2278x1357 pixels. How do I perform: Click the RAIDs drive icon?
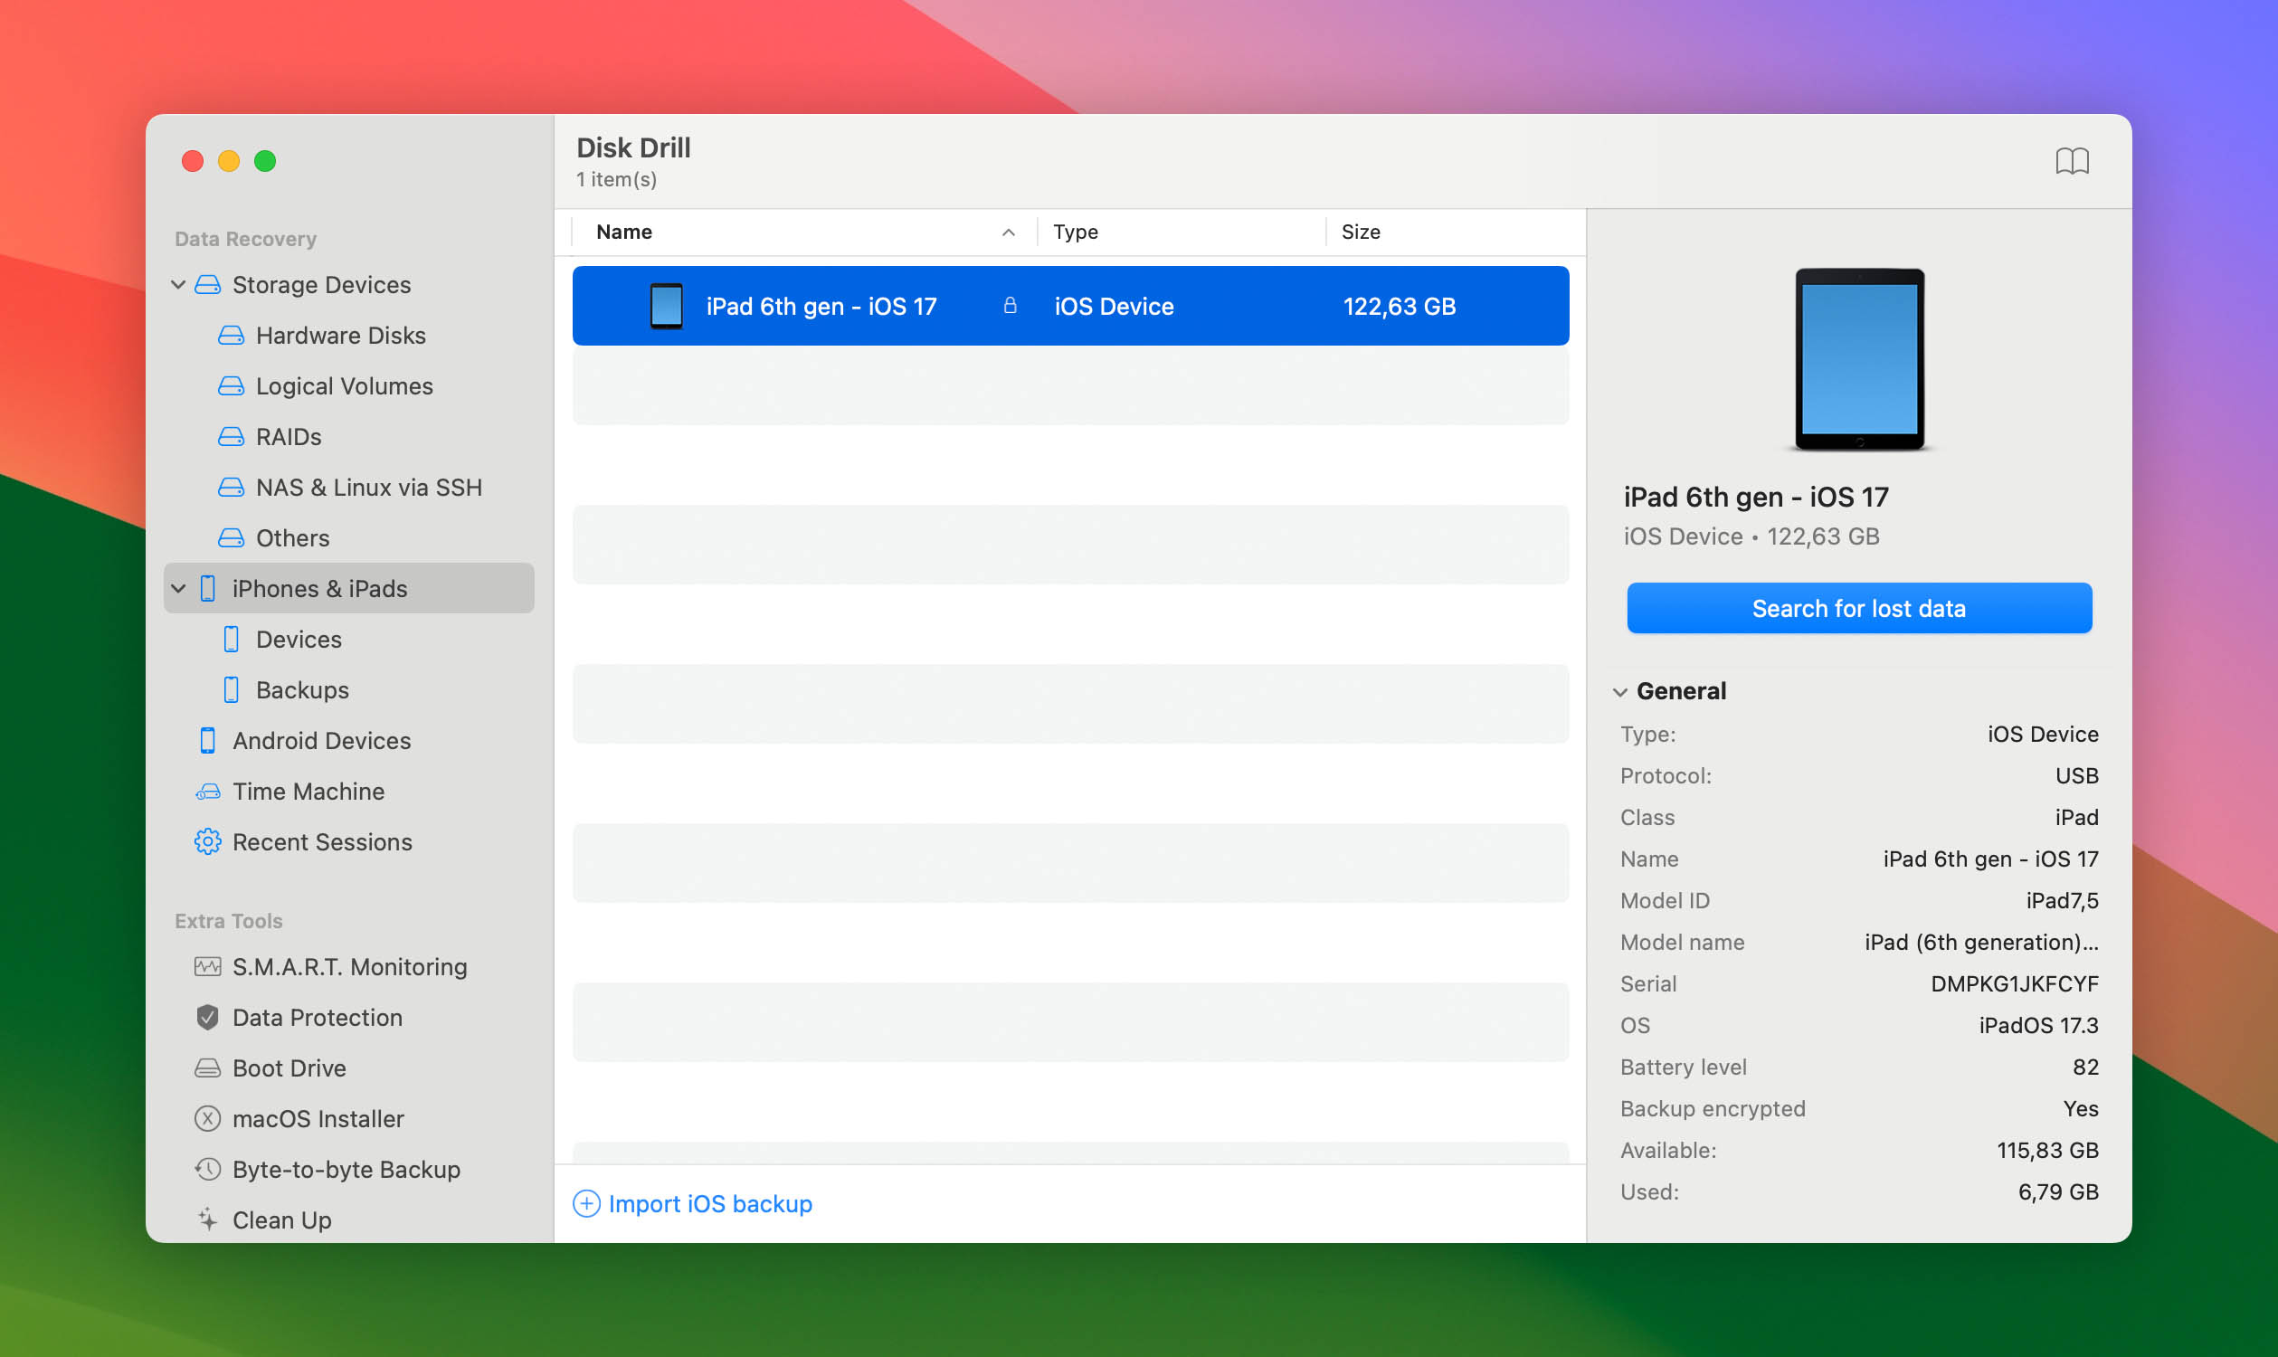click(x=231, y=437)
